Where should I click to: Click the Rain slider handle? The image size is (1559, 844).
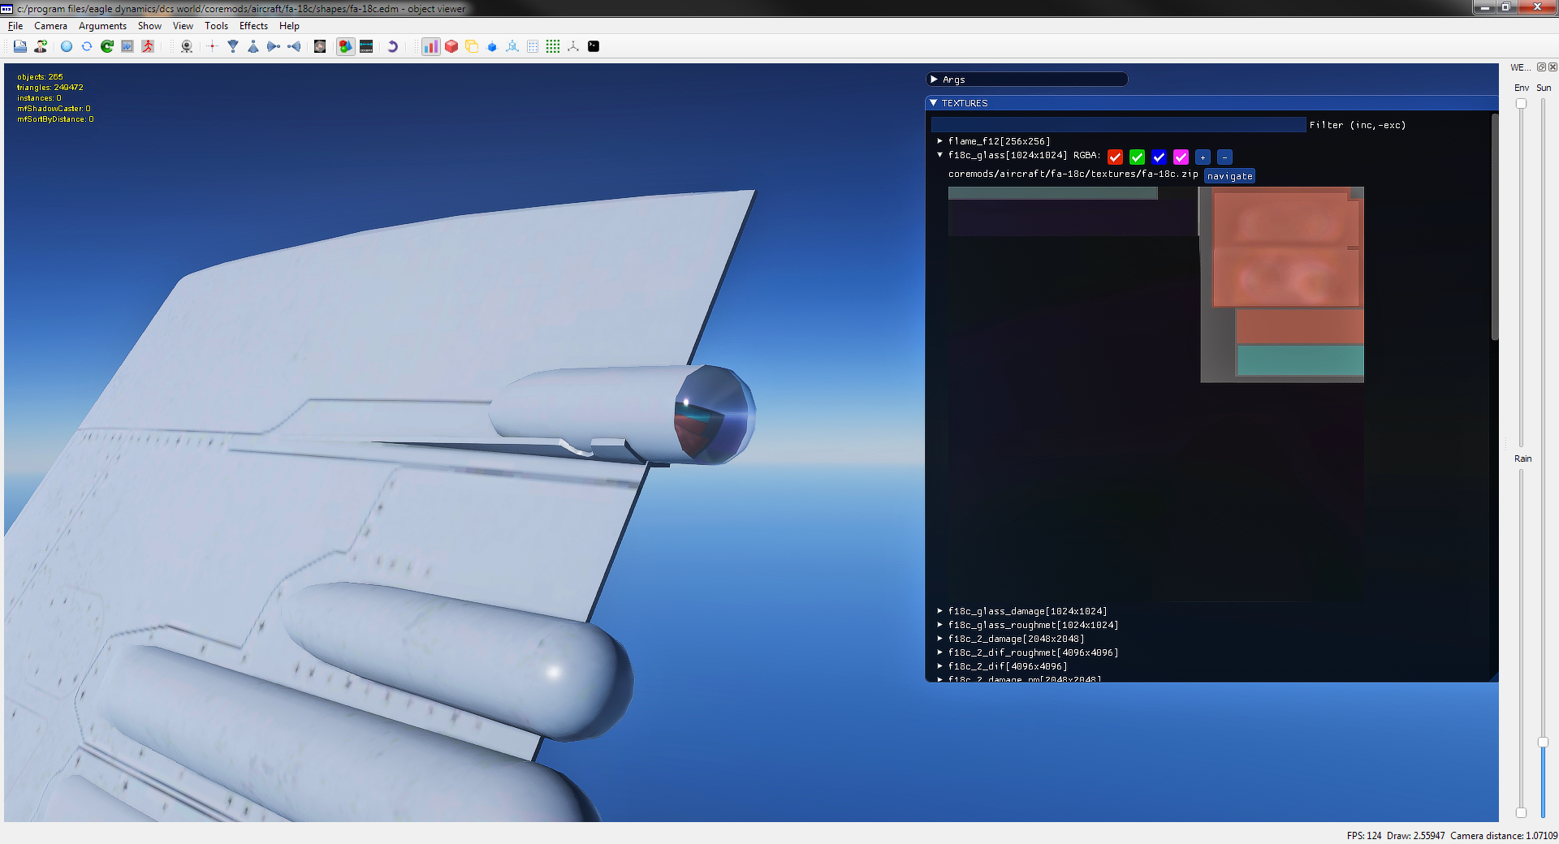coord(1521,812)
